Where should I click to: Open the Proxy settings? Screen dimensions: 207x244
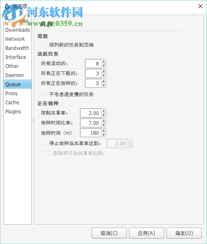pyautogui.click(x=17, y=94)
